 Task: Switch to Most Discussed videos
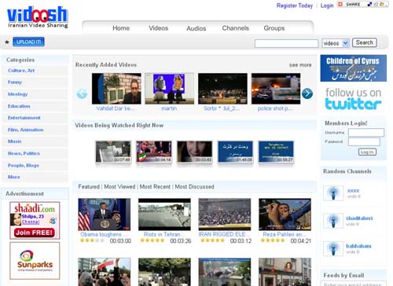pyautogui.click(x=194, y=187)
